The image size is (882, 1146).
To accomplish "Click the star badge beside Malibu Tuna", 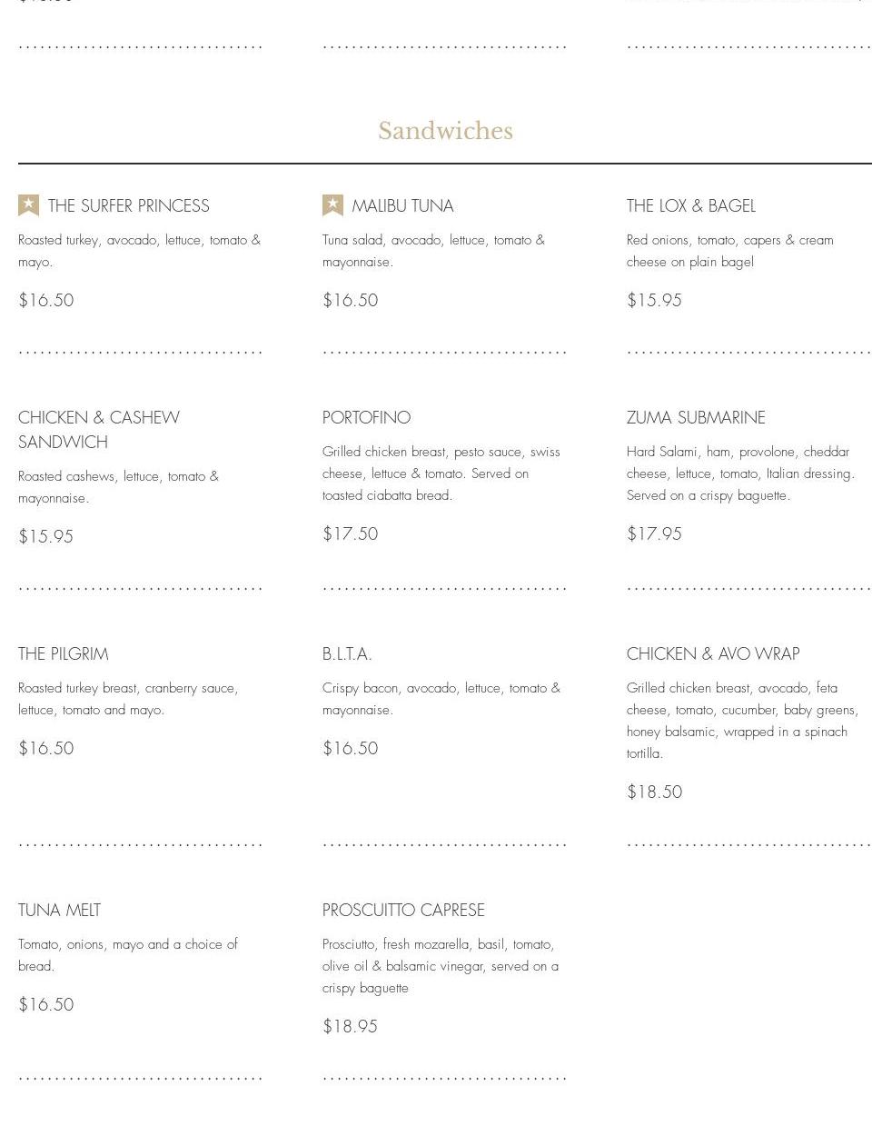I will [x=332, y=205].
